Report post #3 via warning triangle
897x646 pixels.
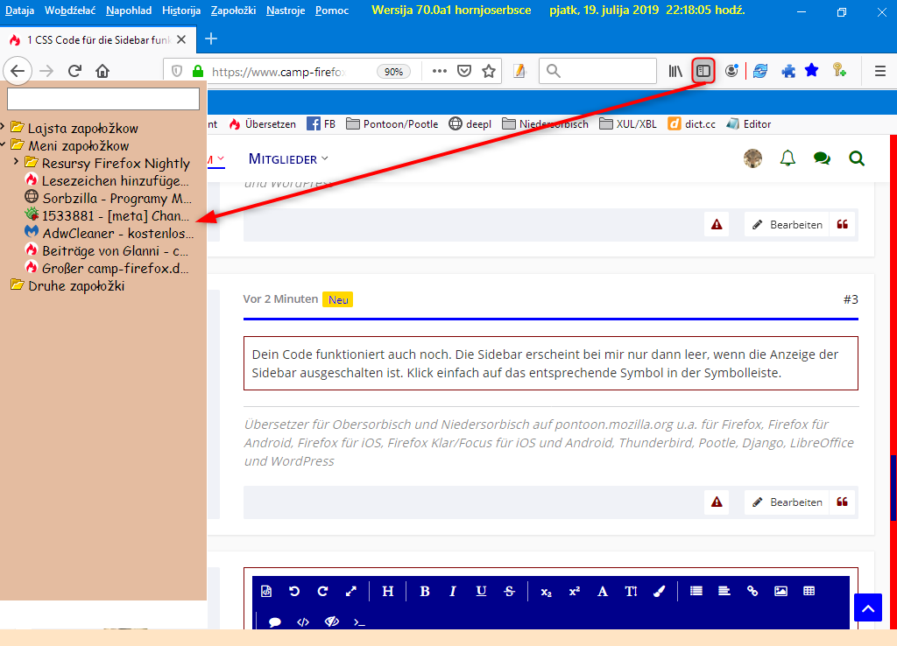pos(717,502)
